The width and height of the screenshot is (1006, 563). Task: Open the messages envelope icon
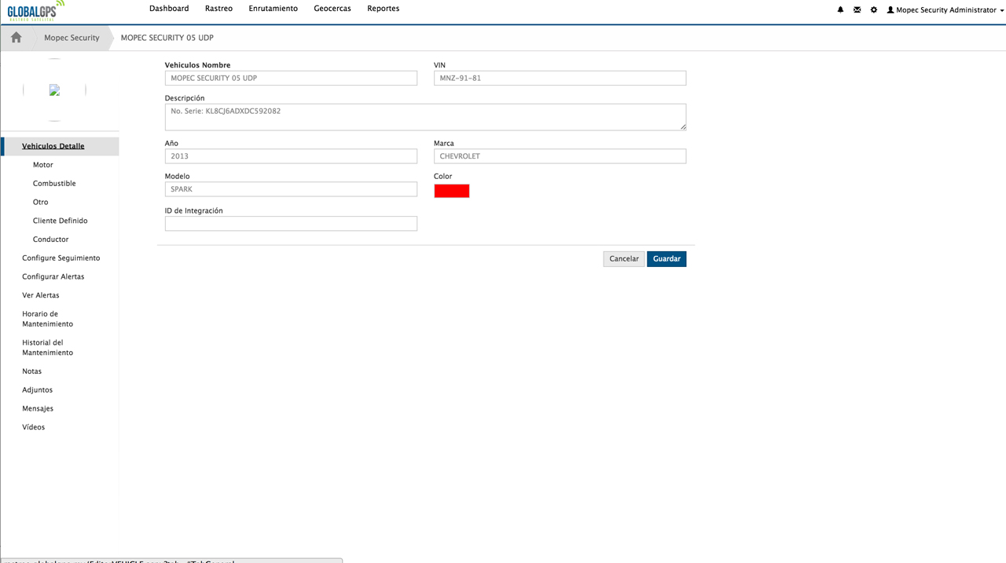[x=857, y=10]
